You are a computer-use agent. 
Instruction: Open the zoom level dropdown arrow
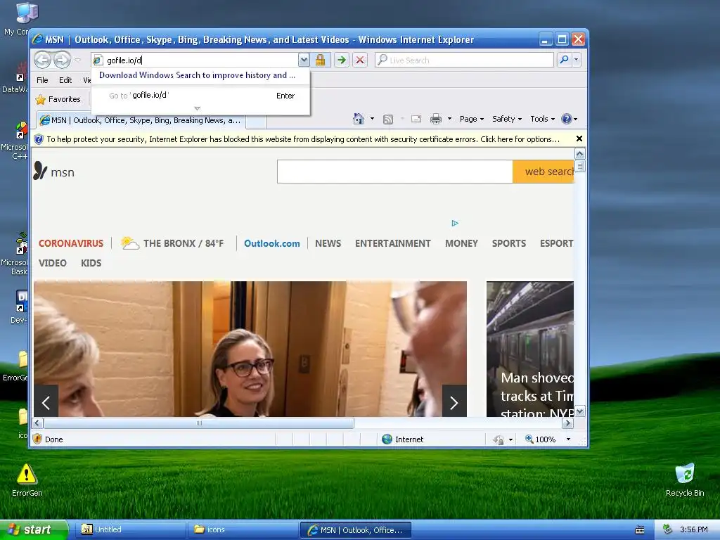click(x=568, y=439)
